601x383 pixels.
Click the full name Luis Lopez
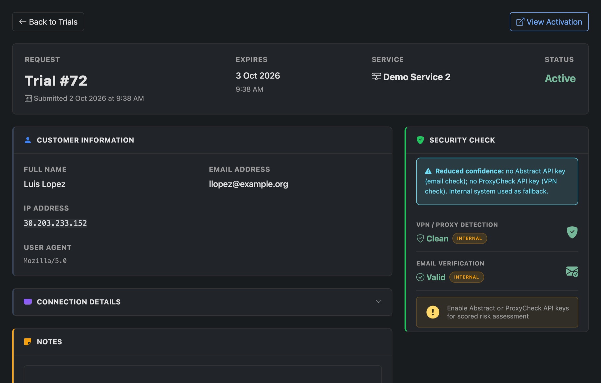(x=45, y=184)
